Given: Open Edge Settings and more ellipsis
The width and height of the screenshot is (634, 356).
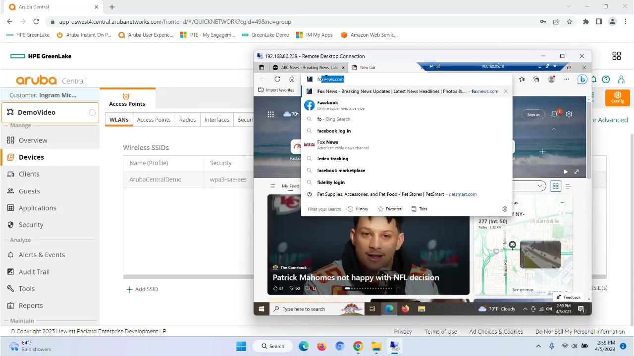Looking at the screenshot, I should pyautogui.click(x=567, y=79).
